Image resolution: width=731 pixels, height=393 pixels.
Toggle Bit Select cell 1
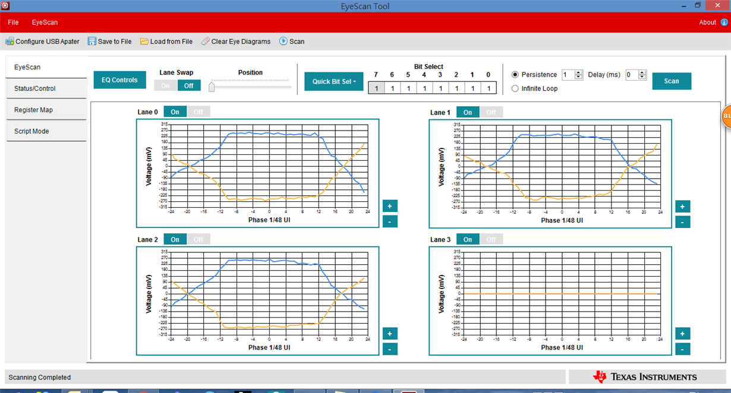pos(472,88)
